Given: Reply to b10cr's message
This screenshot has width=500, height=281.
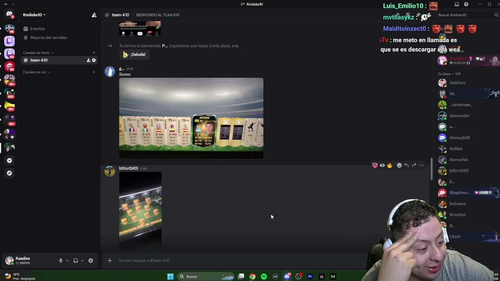Looking at the screenshot, I should [x=407, y=165].
